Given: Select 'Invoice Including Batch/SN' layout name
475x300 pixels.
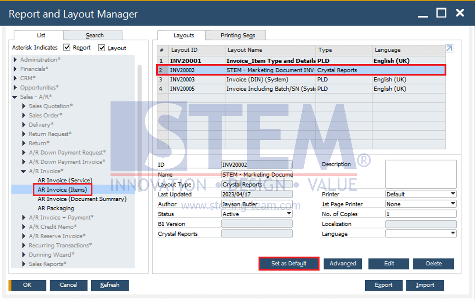Looking at the screenshot, I should click(x=271, y=89).
